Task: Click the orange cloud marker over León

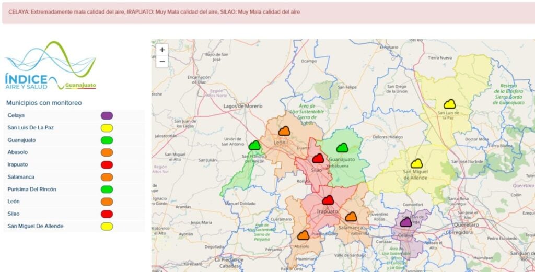Action: click(x=284, y=131)
